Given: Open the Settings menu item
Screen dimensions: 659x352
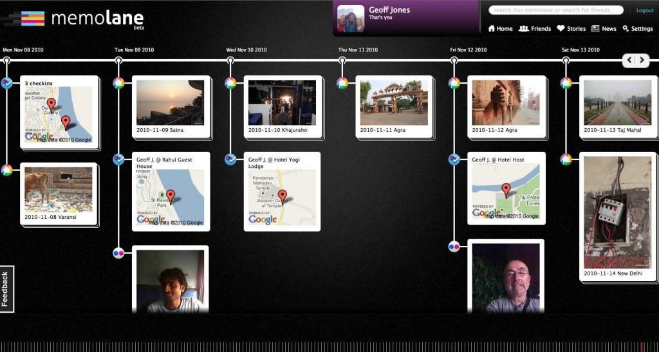Looking at the screenshot, I should coord(638,28).
